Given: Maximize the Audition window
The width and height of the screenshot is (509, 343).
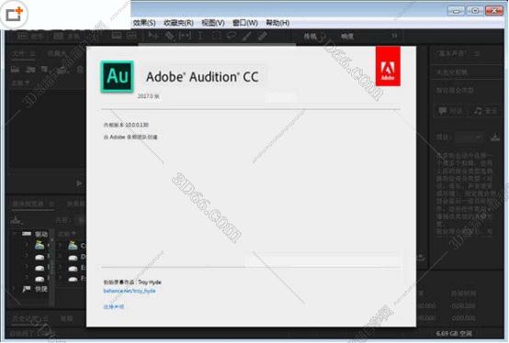Looking at the screenshot, I should click(x=475, y=11).
